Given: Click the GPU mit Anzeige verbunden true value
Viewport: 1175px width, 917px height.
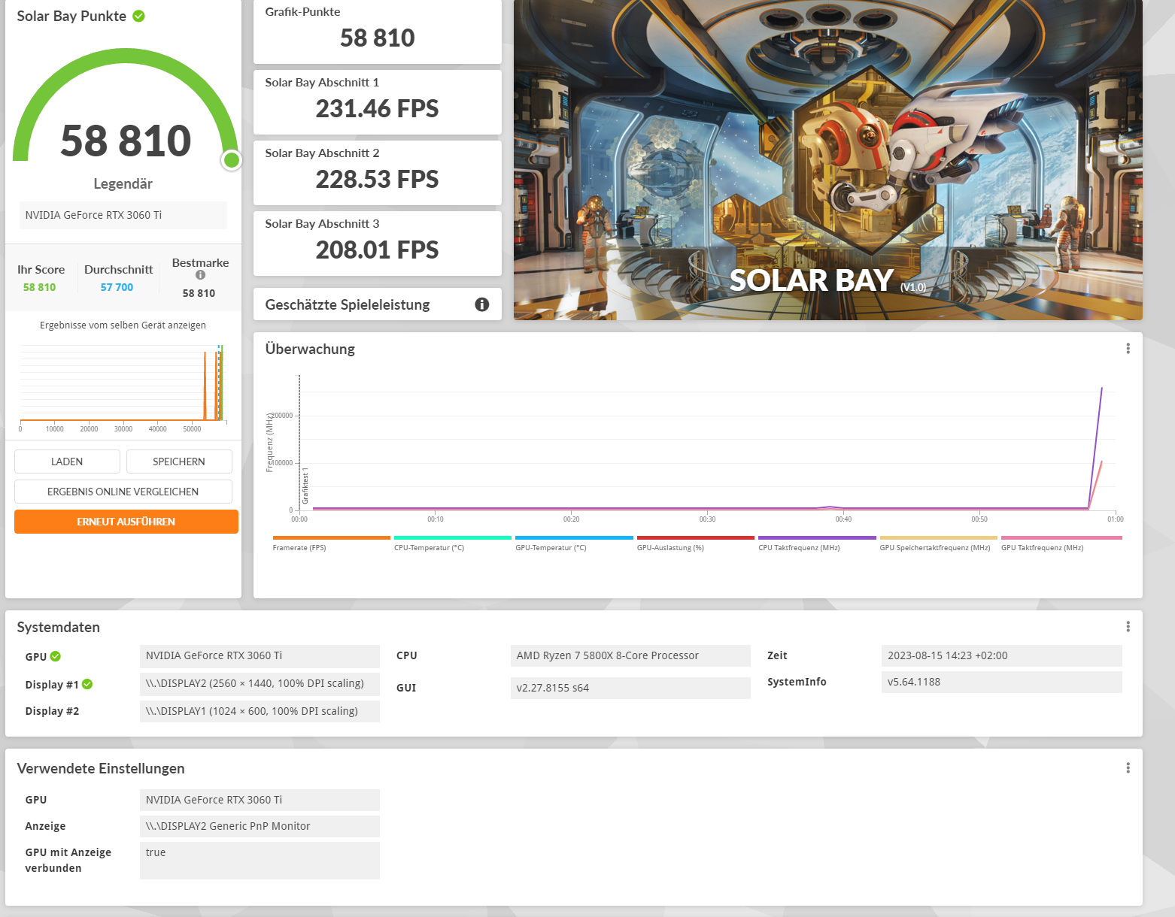Looking at the screenshot, I should [260, 861].
